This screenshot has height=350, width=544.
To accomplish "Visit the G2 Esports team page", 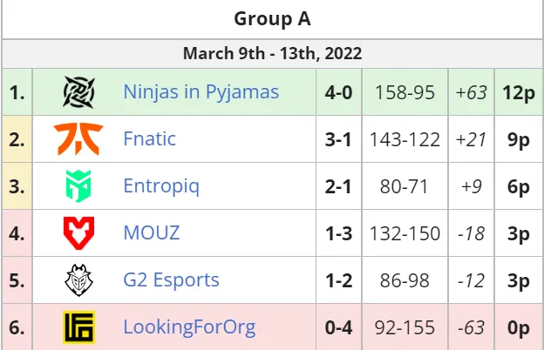I will (x=172, y=280).
